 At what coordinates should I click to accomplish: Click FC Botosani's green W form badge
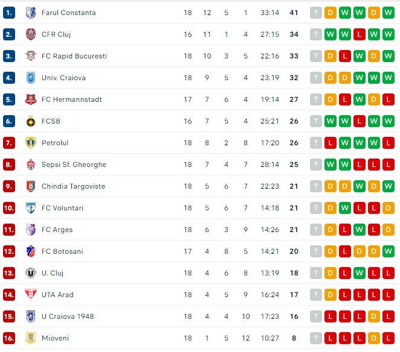point(389,251)
